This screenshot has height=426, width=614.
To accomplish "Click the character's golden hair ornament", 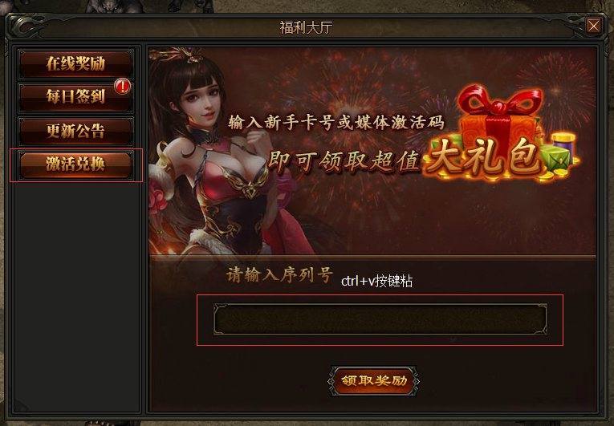I will click(184, 55).
